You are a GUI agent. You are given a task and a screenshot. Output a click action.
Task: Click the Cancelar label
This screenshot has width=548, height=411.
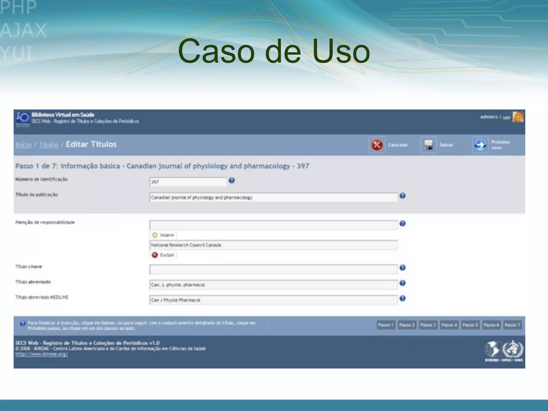[x=398, y=145]
